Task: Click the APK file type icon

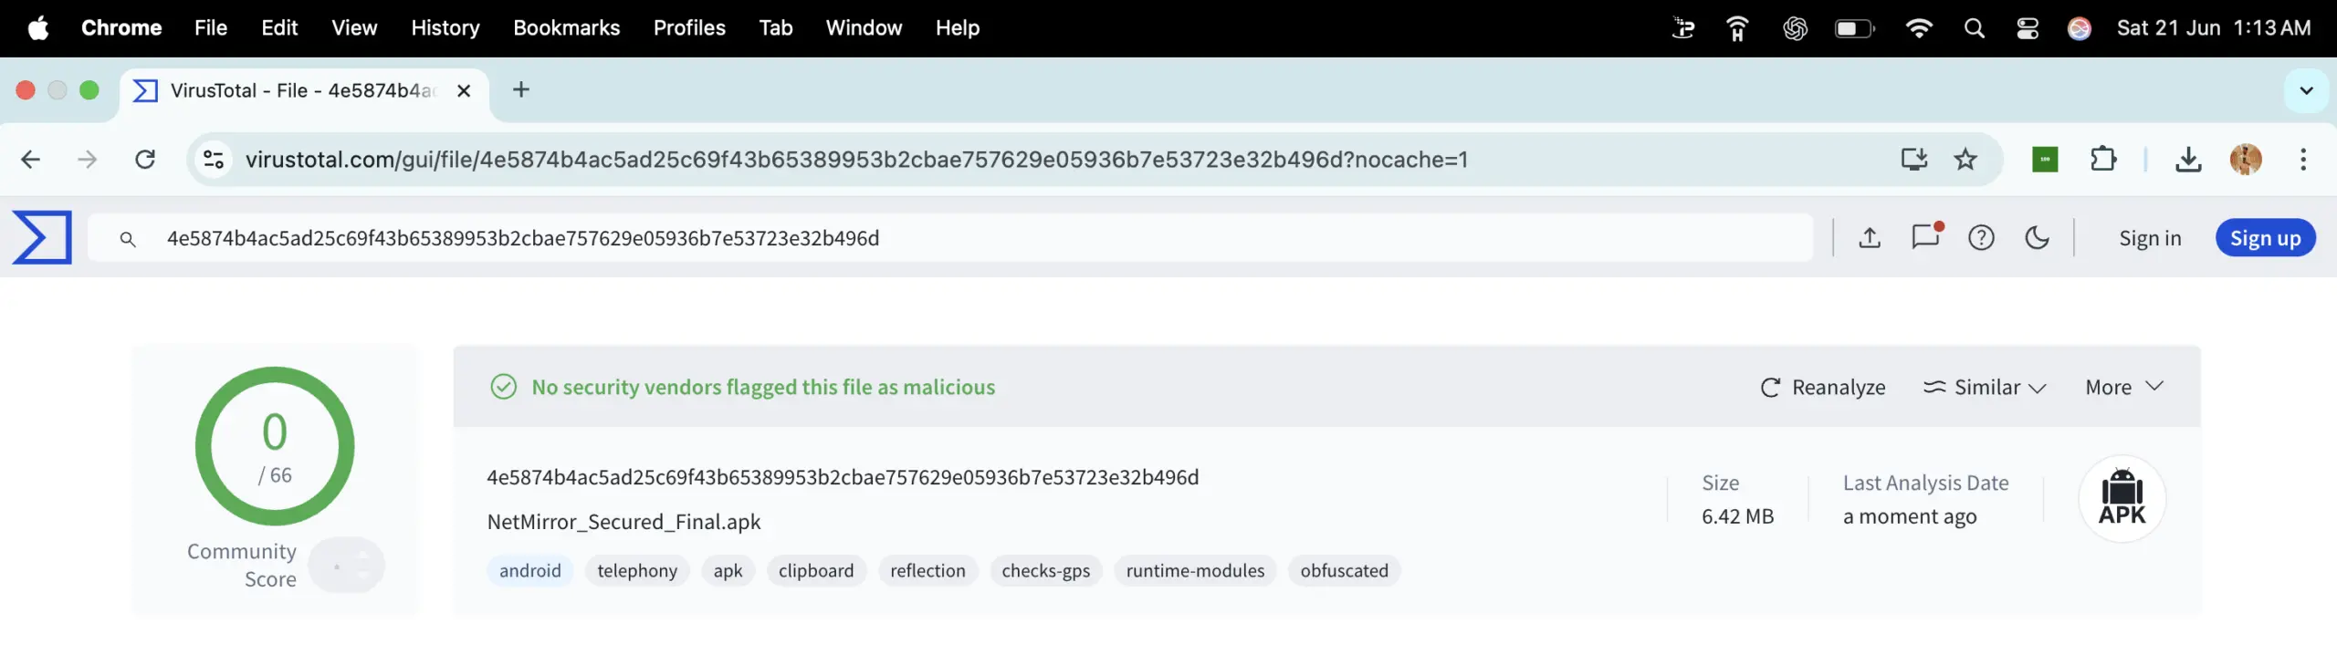Action: (2122, 498)
